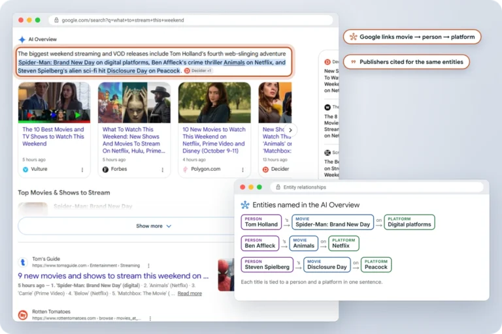This screenshot has height=334, width=502.
Task: Click the Decider source icon on card
Action: pos(265,170)
